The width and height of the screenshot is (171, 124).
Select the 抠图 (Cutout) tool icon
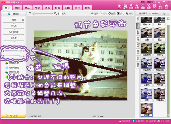pyautogui.click(x=137, y=7)
